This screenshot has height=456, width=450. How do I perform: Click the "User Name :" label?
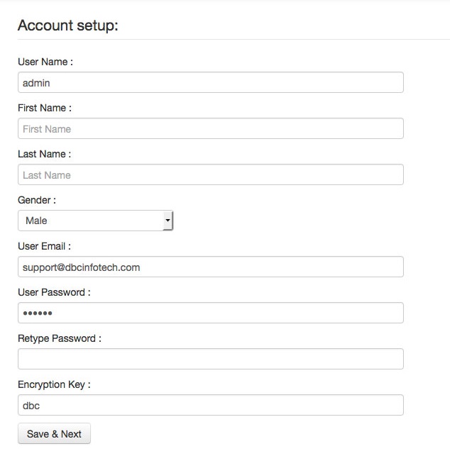pyautogui.click(x=45, y=62)
